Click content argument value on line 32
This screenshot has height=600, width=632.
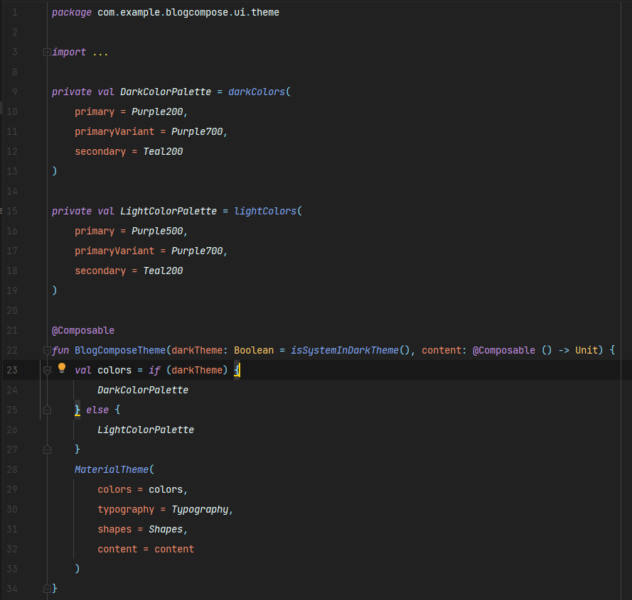click(174, 550)
